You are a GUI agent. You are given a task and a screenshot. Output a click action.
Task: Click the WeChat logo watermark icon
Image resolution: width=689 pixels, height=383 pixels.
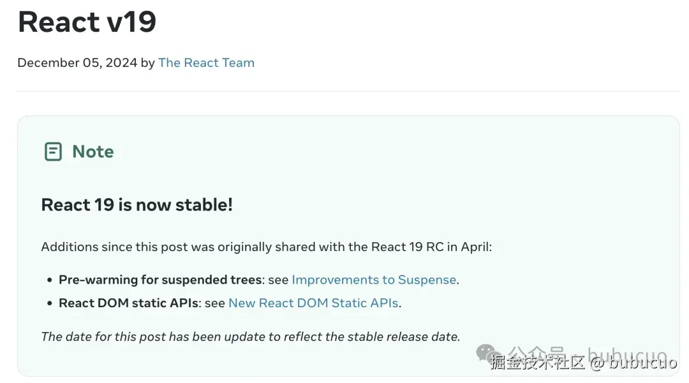[x=488, y=352]
